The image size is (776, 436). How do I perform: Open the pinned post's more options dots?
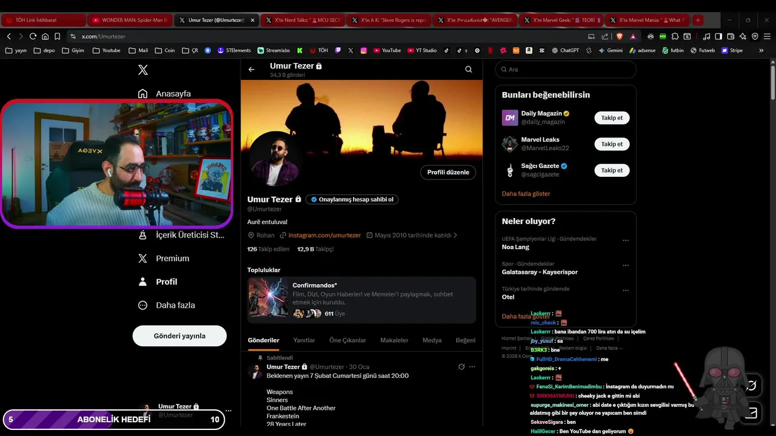point(472,367)
